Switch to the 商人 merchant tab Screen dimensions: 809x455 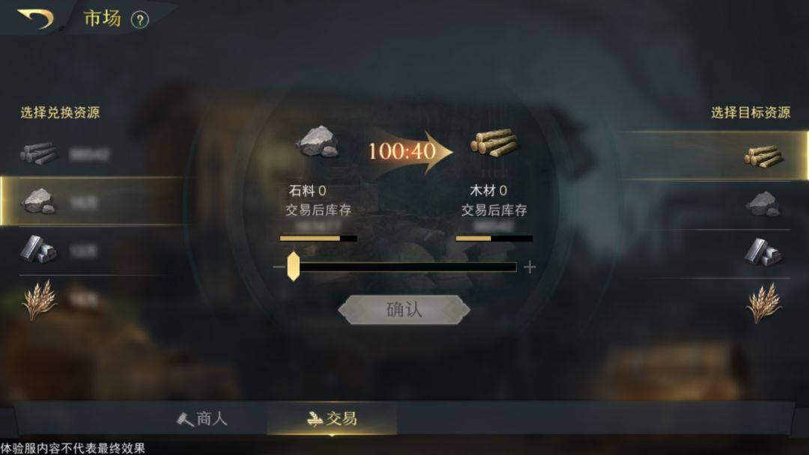click(202, 418)
